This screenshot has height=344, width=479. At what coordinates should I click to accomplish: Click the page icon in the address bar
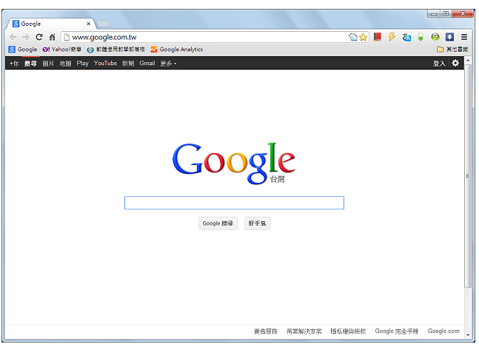67,37
